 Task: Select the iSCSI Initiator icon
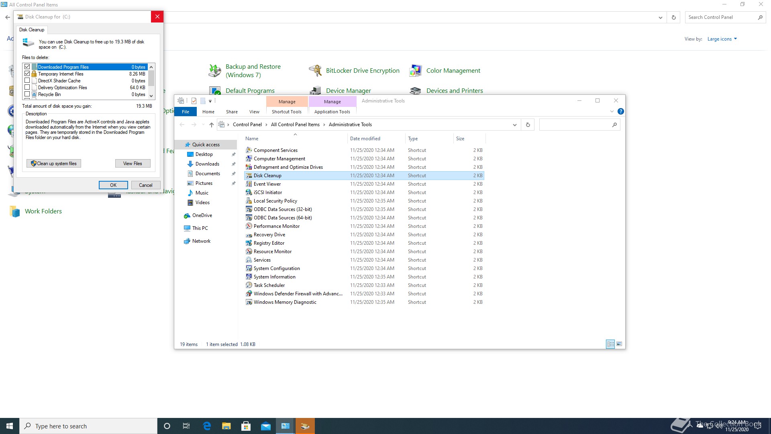[x=249, y=192]
